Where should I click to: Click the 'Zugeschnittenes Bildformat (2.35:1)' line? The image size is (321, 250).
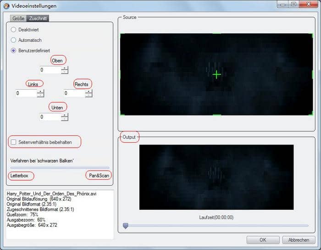[x=40, y=209]
